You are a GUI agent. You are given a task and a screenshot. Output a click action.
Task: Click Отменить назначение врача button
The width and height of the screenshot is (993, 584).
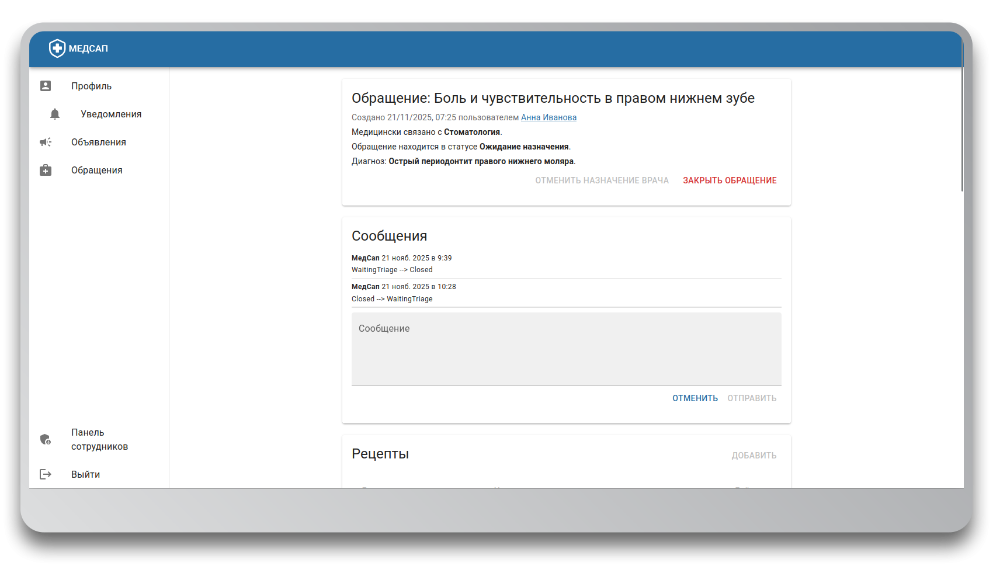[602, 180]
